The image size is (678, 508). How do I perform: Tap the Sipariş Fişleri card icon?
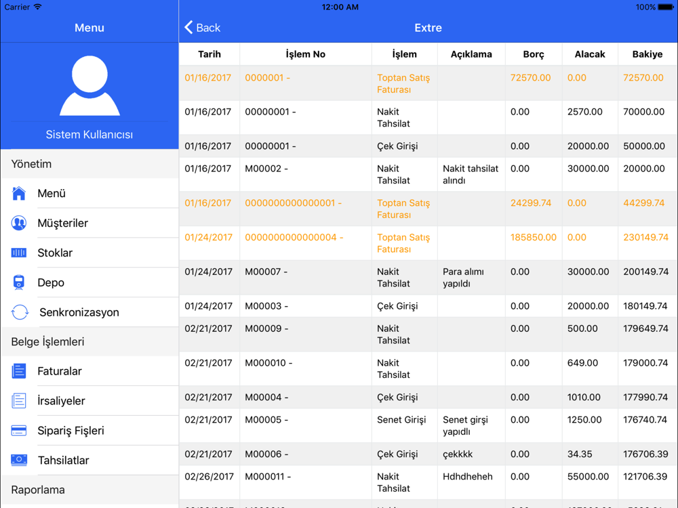click(19, 431)
